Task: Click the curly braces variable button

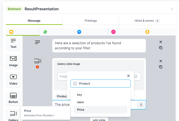Action: (141, 105)
